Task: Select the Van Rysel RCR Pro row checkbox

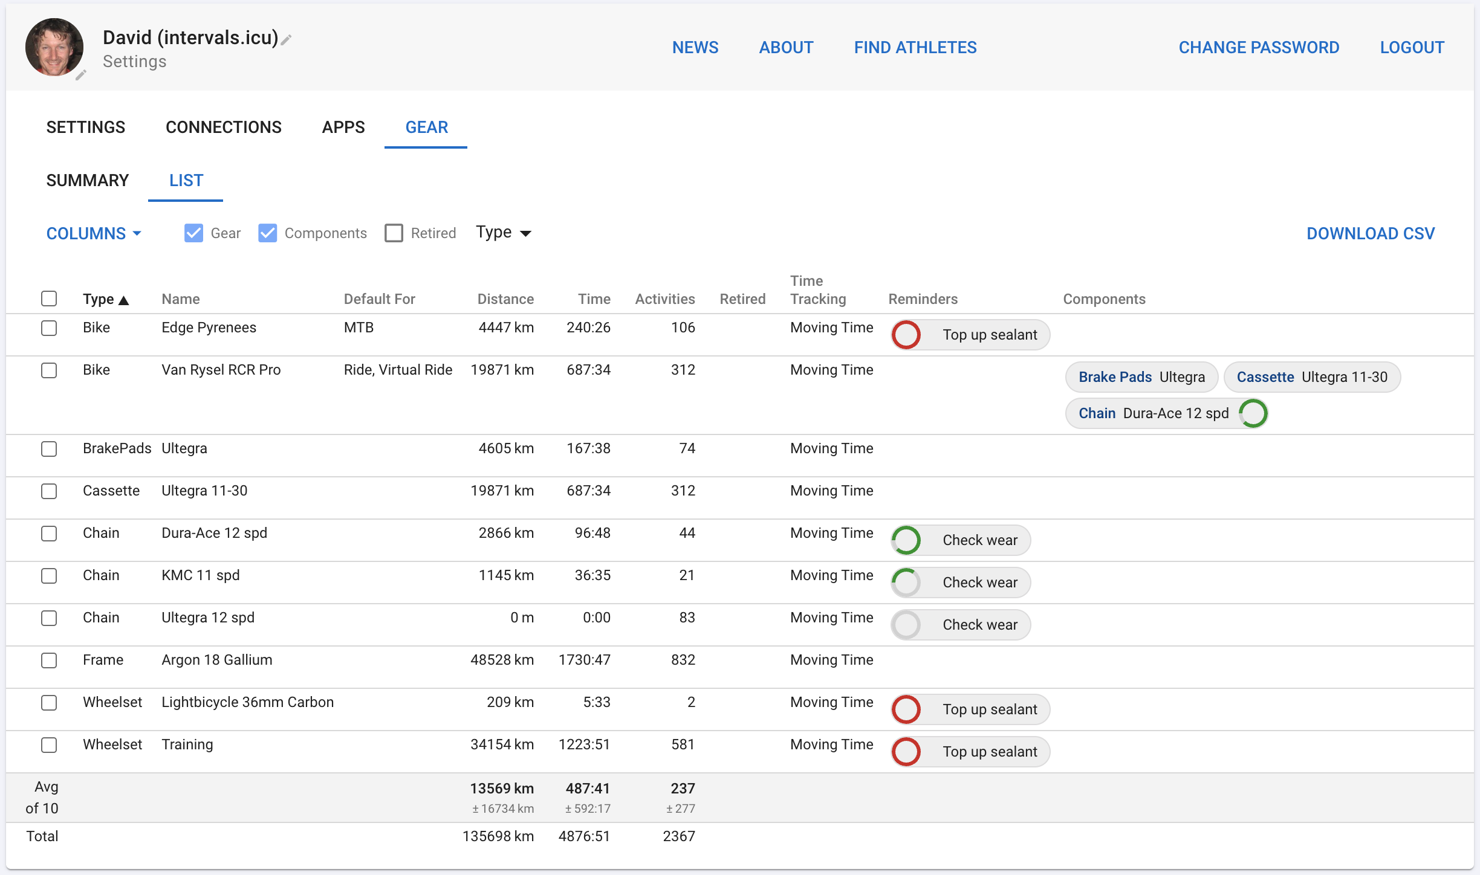Action: tap(49, 370)
